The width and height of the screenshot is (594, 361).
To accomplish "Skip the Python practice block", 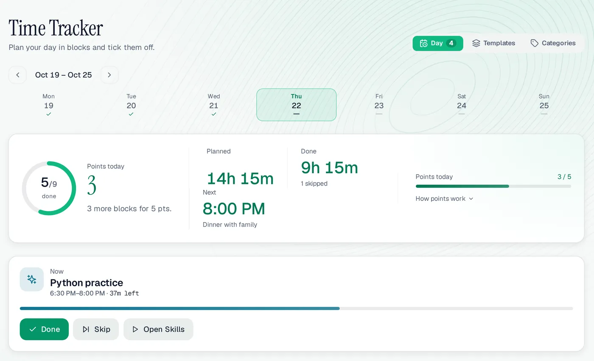I will [x=96, y=329].
